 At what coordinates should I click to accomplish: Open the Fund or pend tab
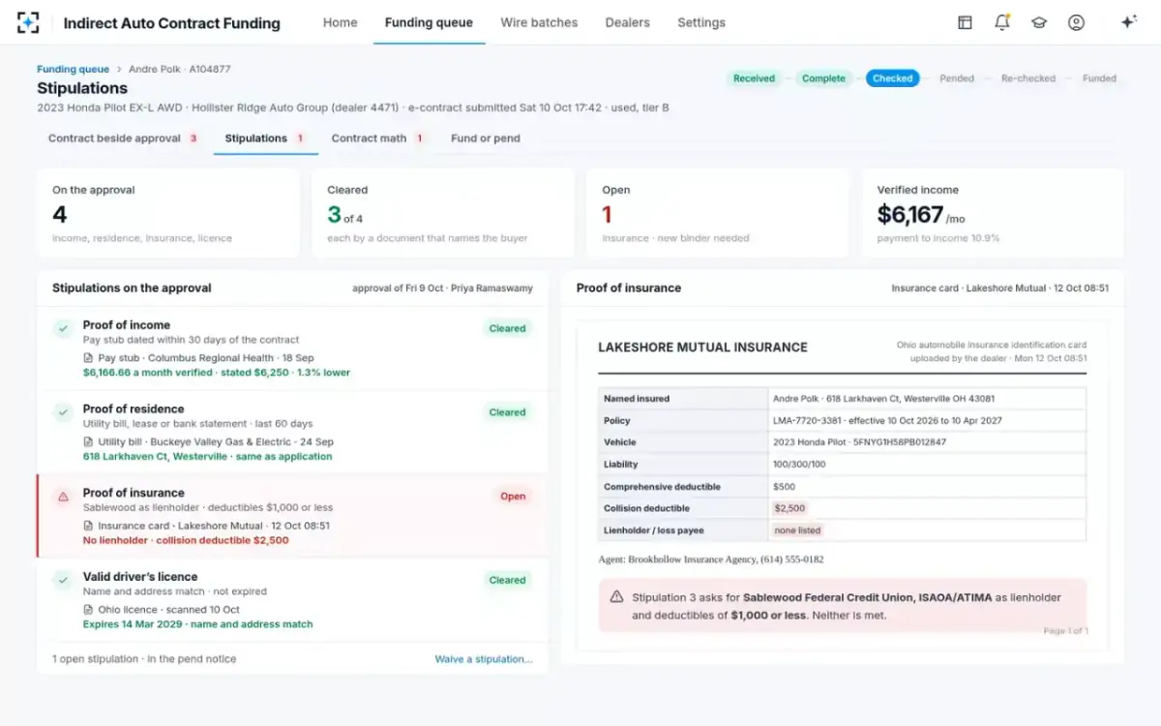pos(486,138)
